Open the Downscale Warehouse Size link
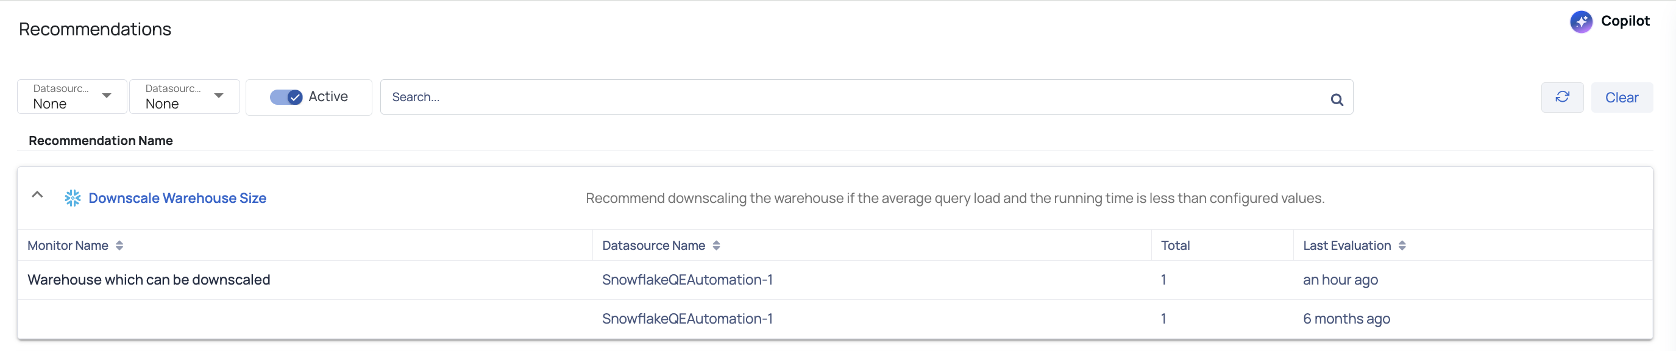The width and height of the screenshot is (1676, 351). point(177,197)
